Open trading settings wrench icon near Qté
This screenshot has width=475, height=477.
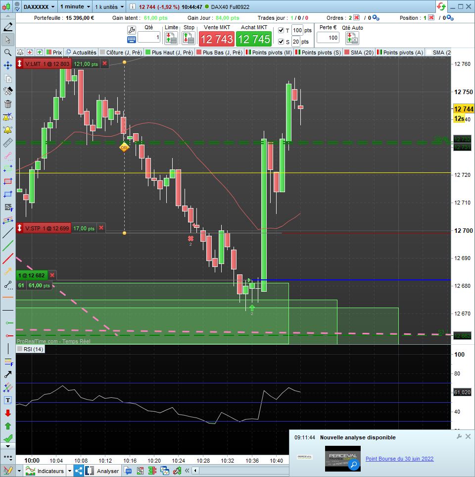(x=132, y=30)
